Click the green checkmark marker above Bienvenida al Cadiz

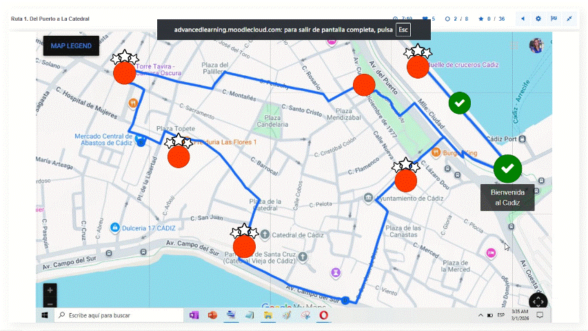tap(507, 168)
